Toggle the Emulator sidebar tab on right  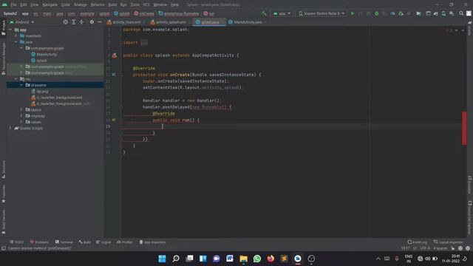click(x=470, y=185)
